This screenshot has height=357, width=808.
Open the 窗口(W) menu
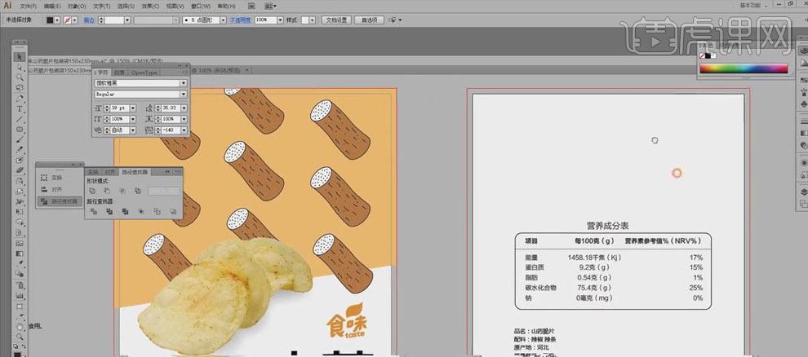pos(201,7)
